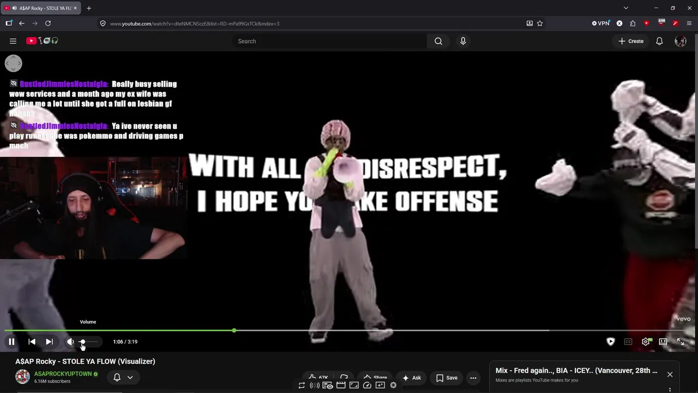
Task: Select the A$AP Rocky browser tab
Action: 41,8
